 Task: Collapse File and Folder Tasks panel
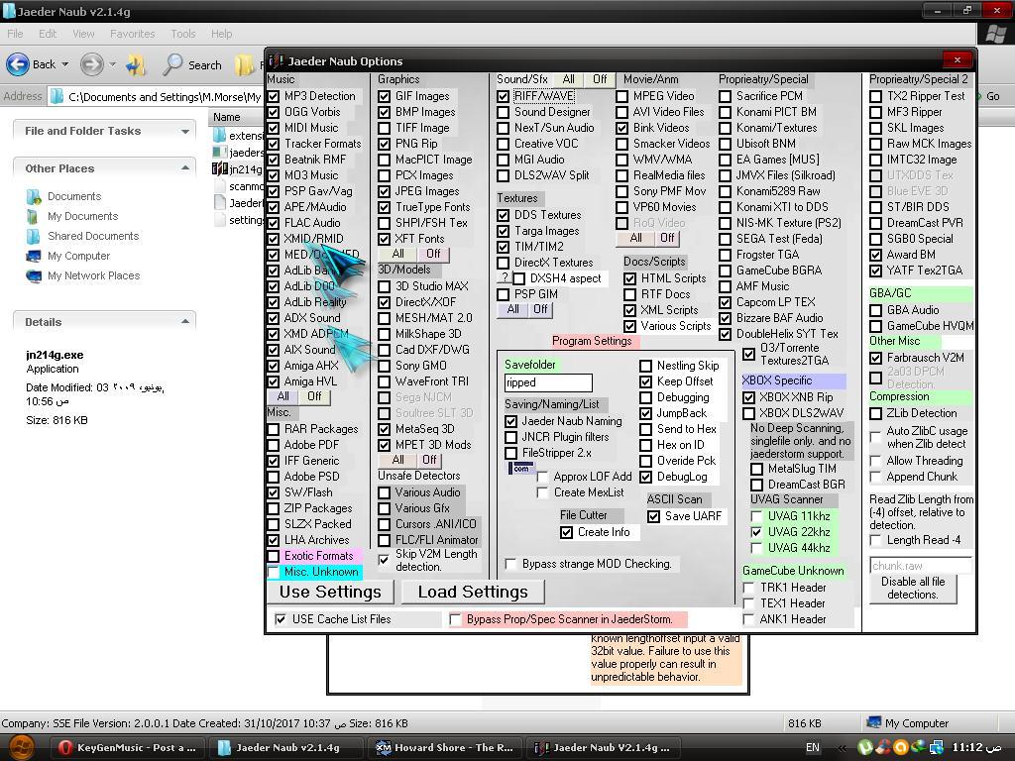coord(185,131)
